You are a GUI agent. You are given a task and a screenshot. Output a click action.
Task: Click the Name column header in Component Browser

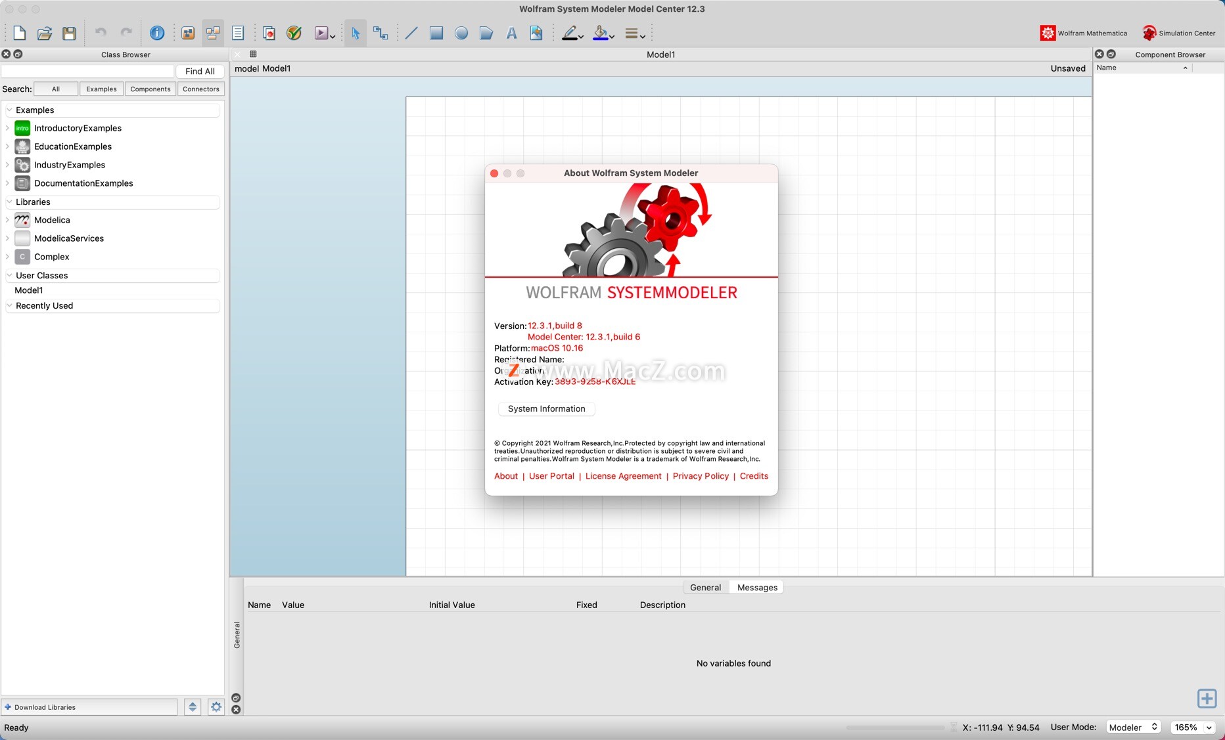pos(1142,68)
